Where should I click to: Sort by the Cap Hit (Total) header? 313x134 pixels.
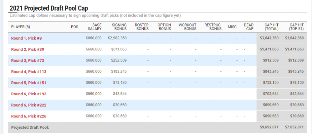point(271,27)
